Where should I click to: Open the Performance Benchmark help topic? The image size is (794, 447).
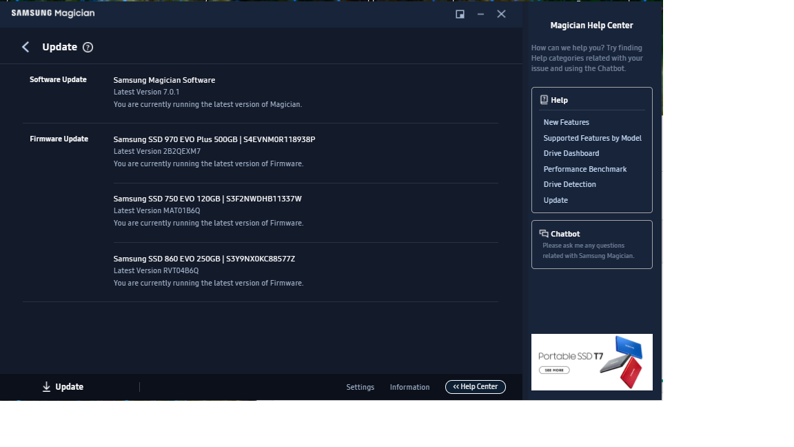pos(585,169)
